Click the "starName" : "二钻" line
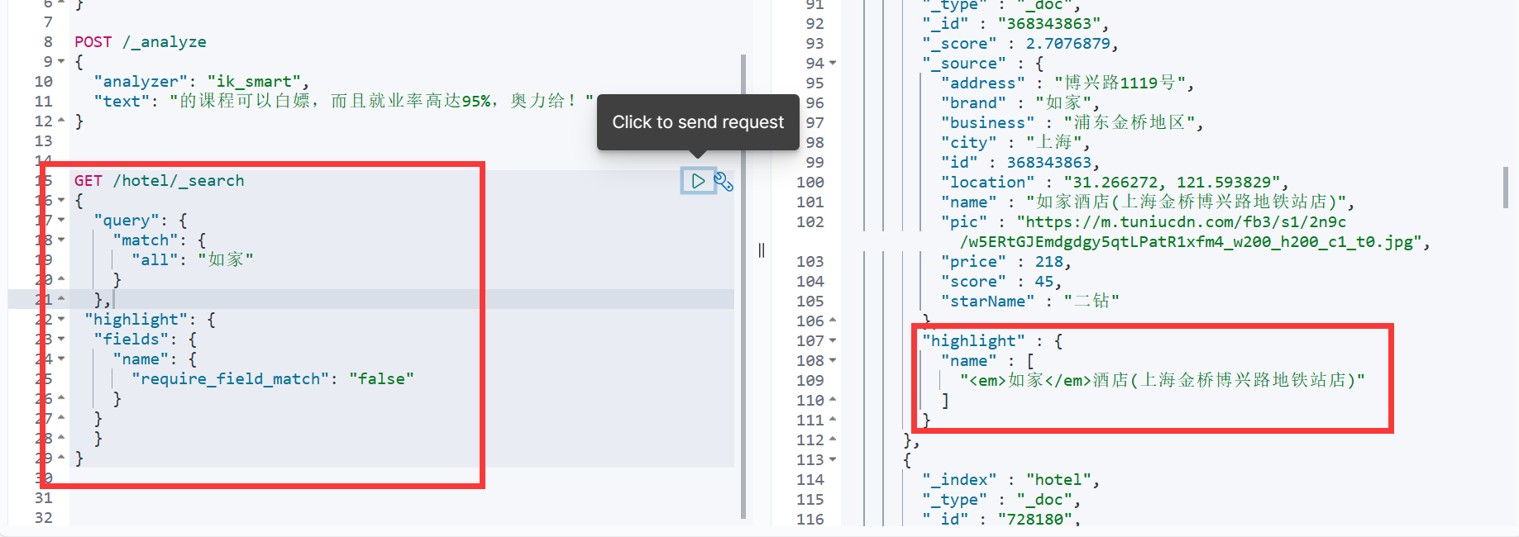The width and height of the screenshot is (1519, 537). (x=1030, y=302)
